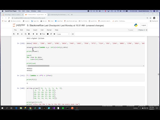The width and height of the screenshot is (160, 120).
Task: Open Spotlight search in the Mac menu bar
Action: [151, 11]
